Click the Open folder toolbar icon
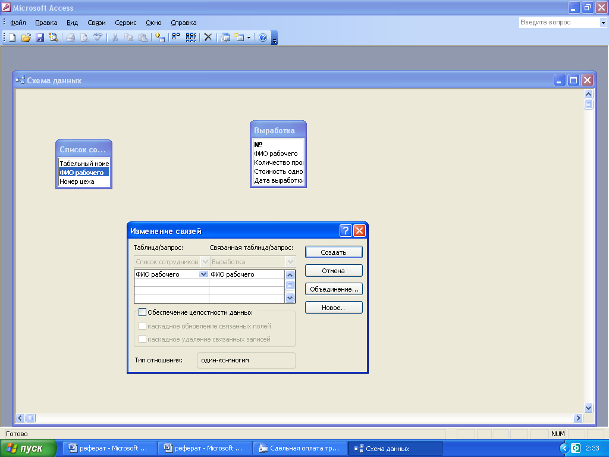The width and height of the screenshot is (609, 457). click(26, 37)
